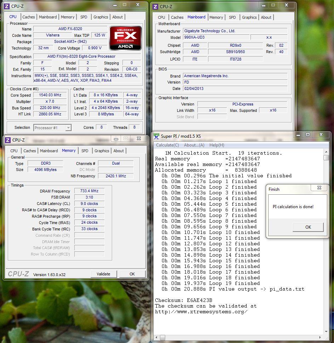Click the CPU-Z app icon in the Mainboard window title bar

coord(155,7)
